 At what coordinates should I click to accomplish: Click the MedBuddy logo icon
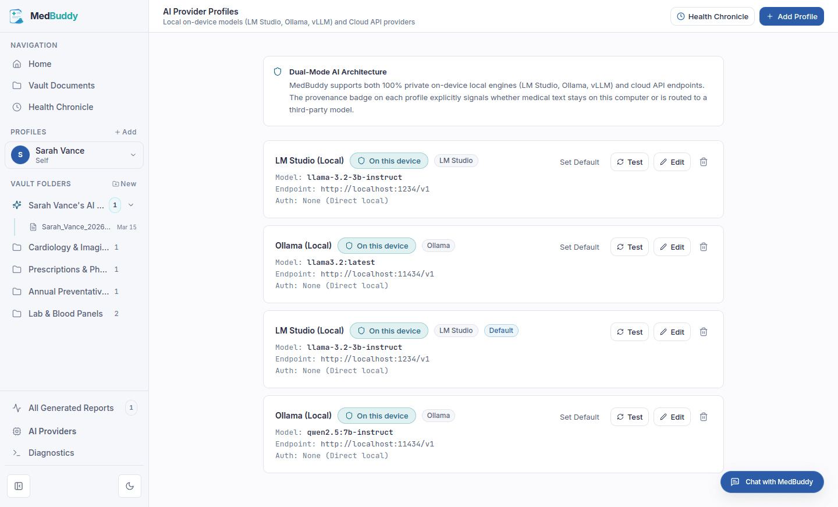tap(17, 16)
